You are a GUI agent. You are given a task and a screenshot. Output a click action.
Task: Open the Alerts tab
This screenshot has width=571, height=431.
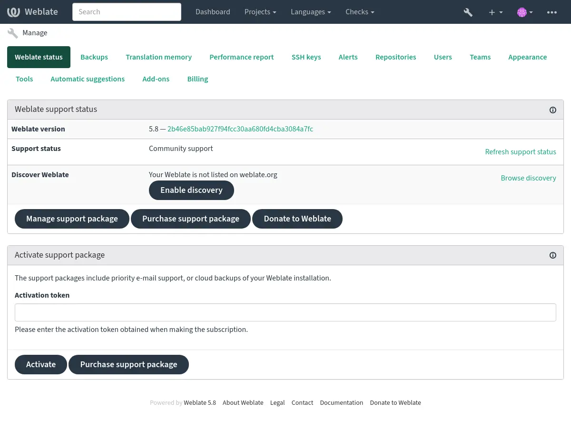coord(348,57)
